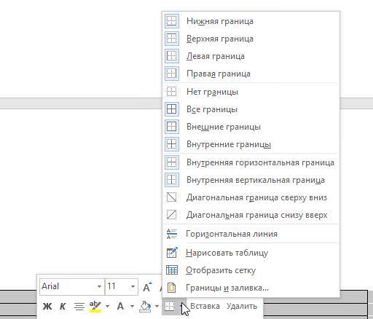Expand the font size 11 dropdown
This screenshot has height=319, width=373.
pos(133,286)
